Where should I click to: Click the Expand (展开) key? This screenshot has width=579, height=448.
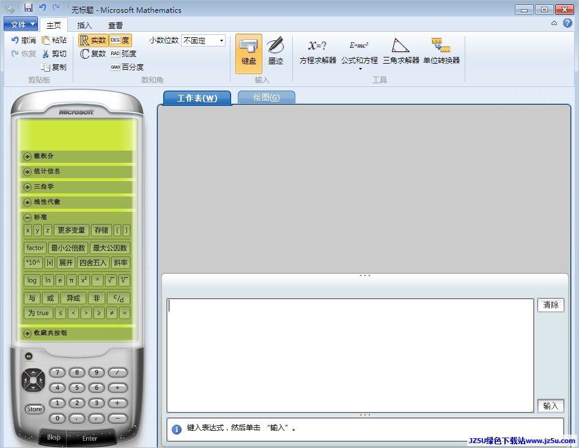pos(66,263)
